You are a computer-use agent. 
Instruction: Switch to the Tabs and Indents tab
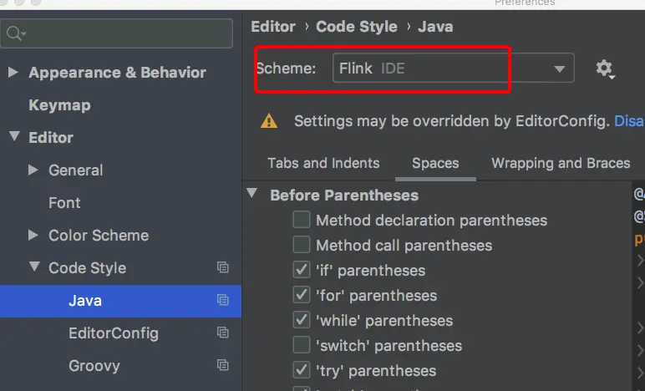pyautogui.click(x=323, y=163)
